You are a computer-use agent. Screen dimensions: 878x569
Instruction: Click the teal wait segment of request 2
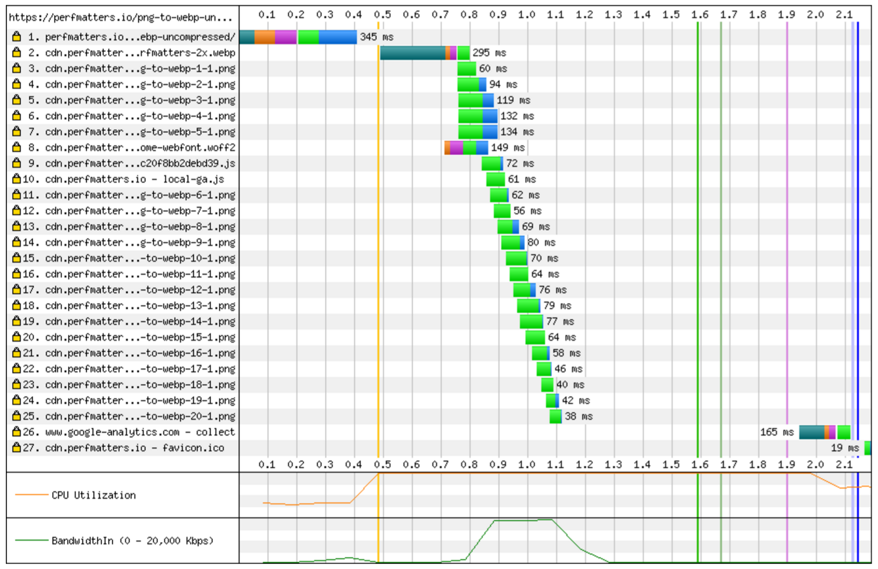point(412,53)
